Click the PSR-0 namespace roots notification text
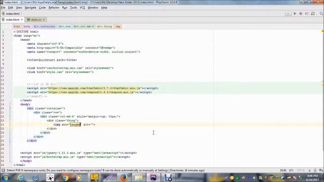The image size is (324, 182). [106, 170]
